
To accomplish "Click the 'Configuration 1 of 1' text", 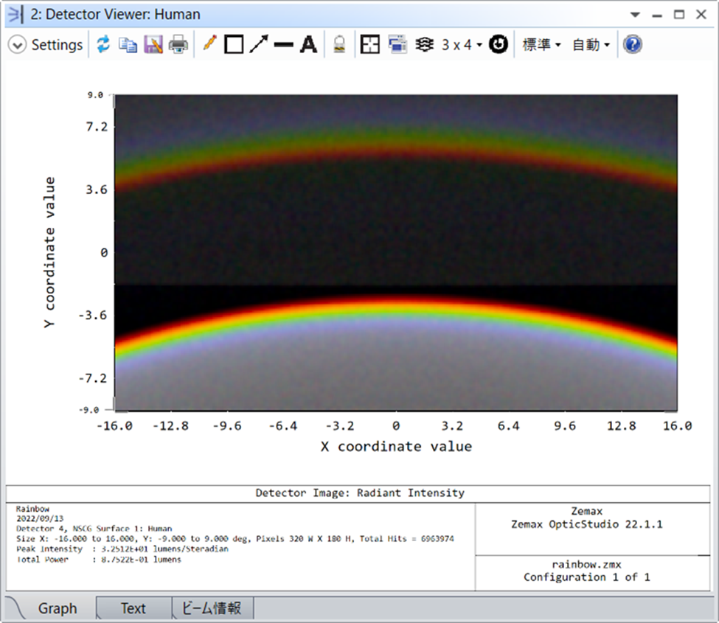I will click(587, 577).
